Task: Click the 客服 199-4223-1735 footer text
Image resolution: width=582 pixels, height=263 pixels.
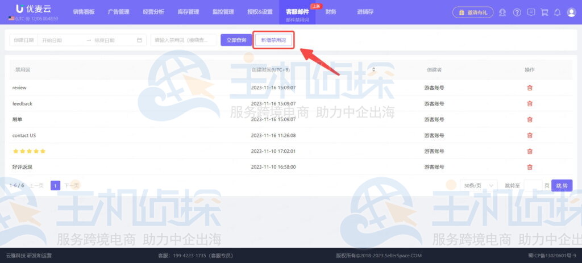Action: tap(196, 256)
